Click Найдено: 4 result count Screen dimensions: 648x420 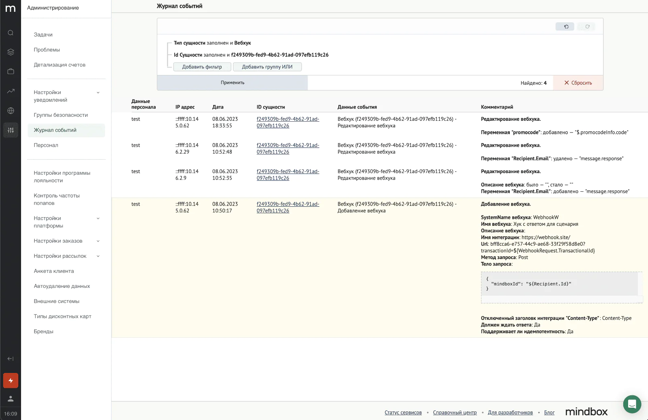pos(533,83)
